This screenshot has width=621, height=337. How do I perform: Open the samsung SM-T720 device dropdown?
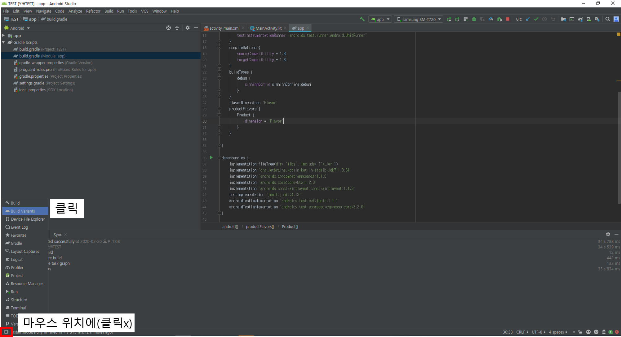pos(419,19)
